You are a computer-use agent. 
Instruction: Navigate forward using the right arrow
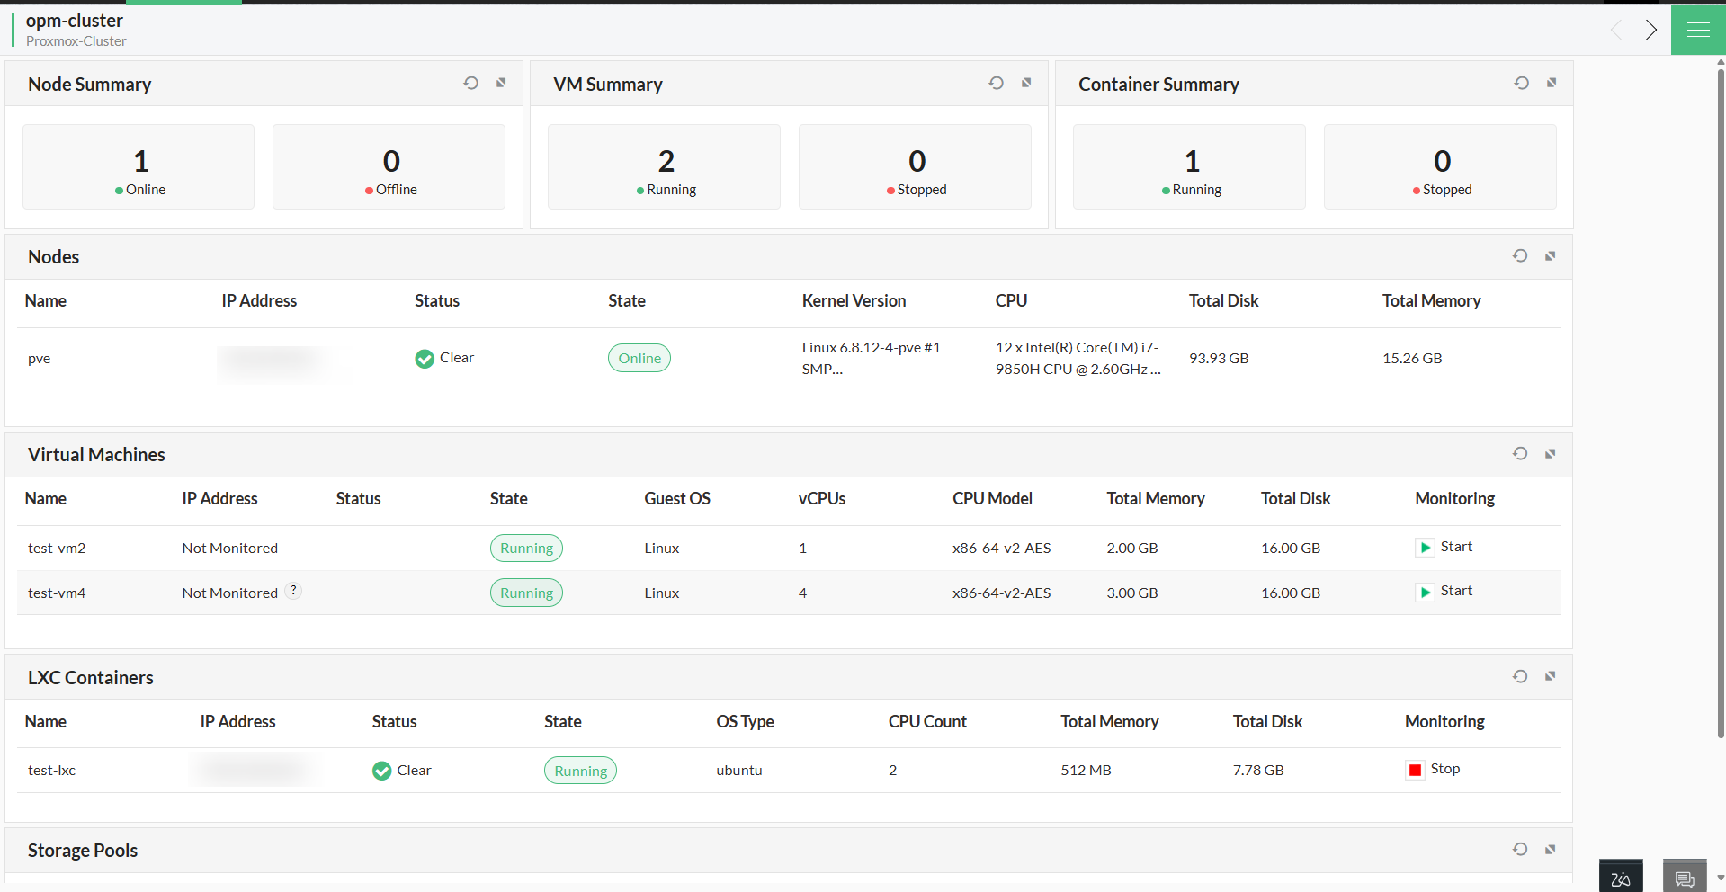(x=1650, y=30)
